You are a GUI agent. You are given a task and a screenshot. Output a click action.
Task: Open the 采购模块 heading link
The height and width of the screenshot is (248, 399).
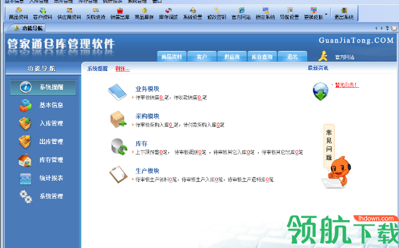coord(147,117)
